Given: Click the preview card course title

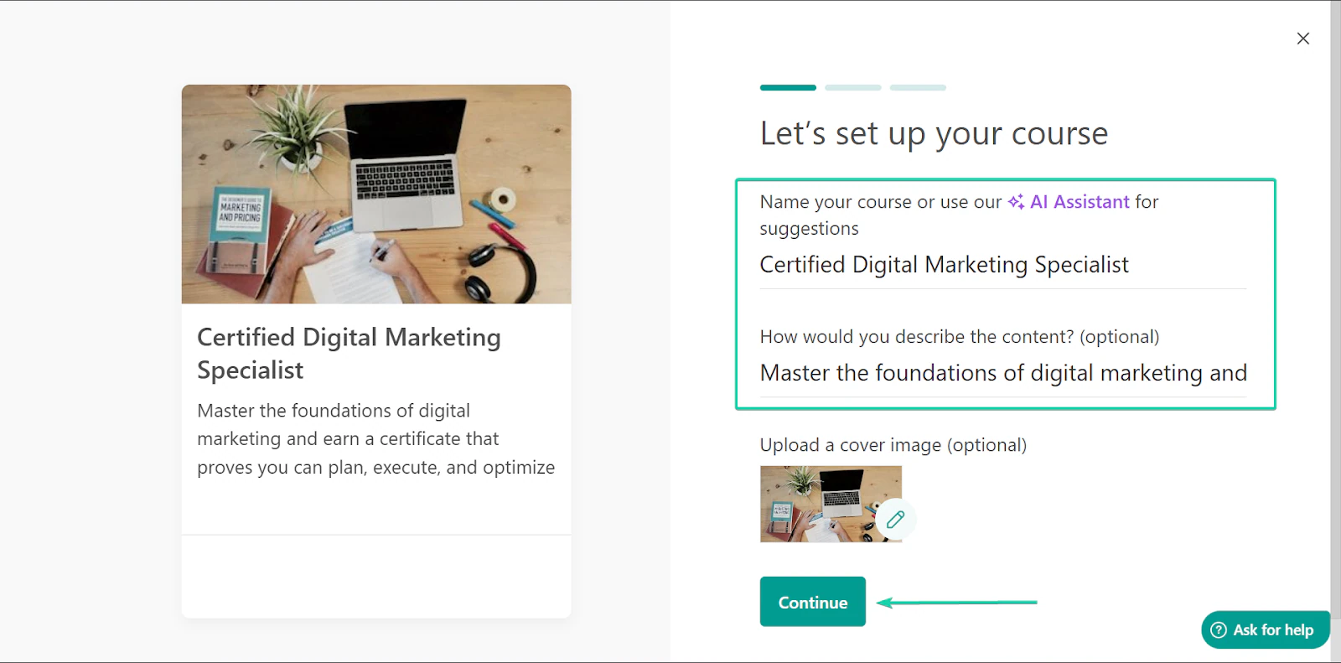Looking at the screenshot, I should [x=349, y=353].
